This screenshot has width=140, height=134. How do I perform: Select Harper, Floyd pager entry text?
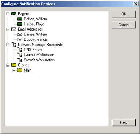[x=34, y=24]
